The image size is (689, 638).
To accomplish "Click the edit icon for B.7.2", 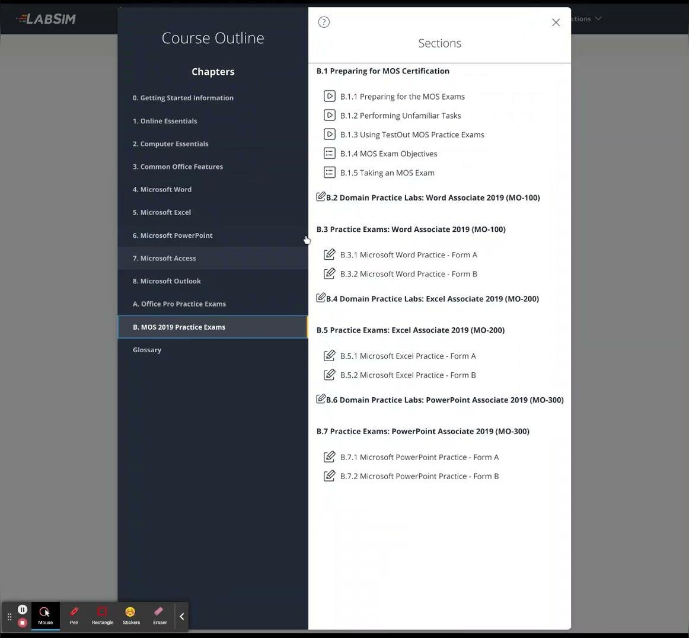I will [x=330, y=476].
